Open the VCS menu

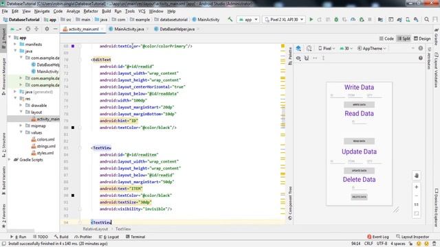(x=142, y=11)
